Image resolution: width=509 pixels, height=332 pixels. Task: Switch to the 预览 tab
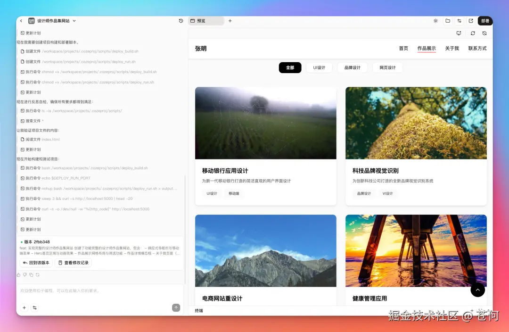click(206, 21)
